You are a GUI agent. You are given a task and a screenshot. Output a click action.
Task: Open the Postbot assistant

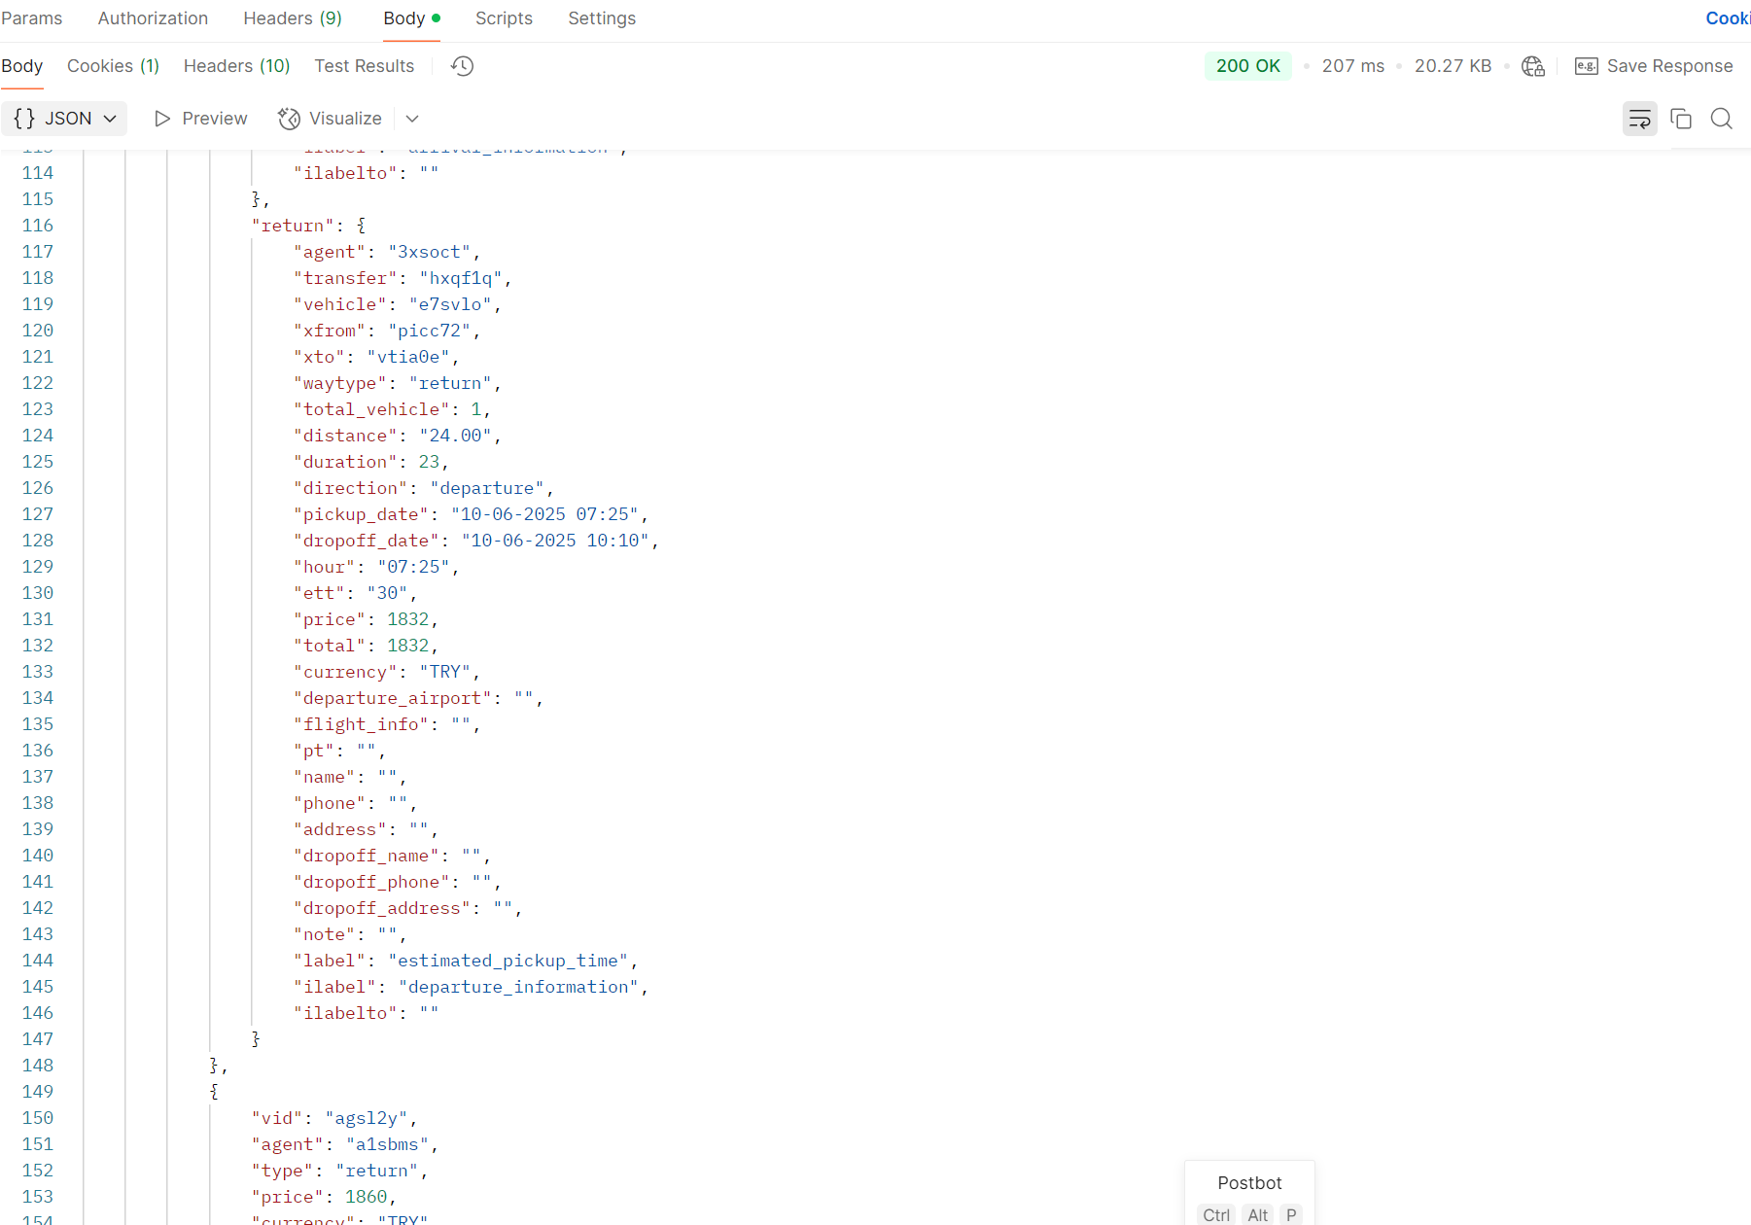(x=1249, y=1183)
